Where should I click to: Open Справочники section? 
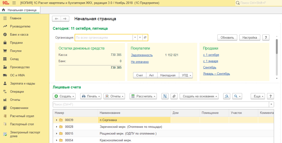(x=19, y=108)
